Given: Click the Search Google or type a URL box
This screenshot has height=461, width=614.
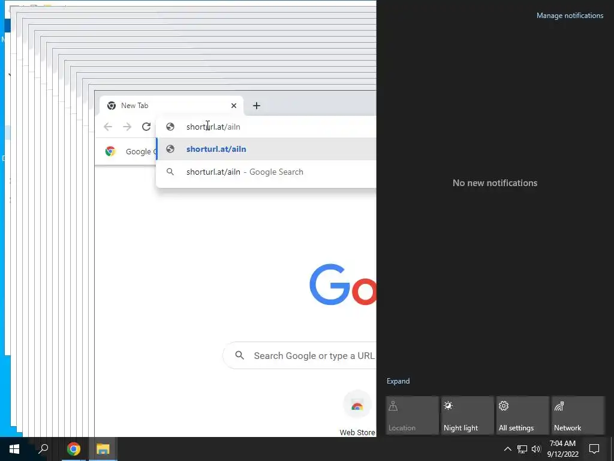Looking at the screenshot, I should click(x=300, y=355).
